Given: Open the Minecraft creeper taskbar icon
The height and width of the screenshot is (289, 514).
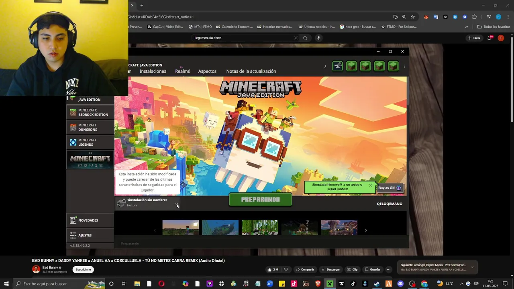Looking at the screenshot, I should pos(330,284).
